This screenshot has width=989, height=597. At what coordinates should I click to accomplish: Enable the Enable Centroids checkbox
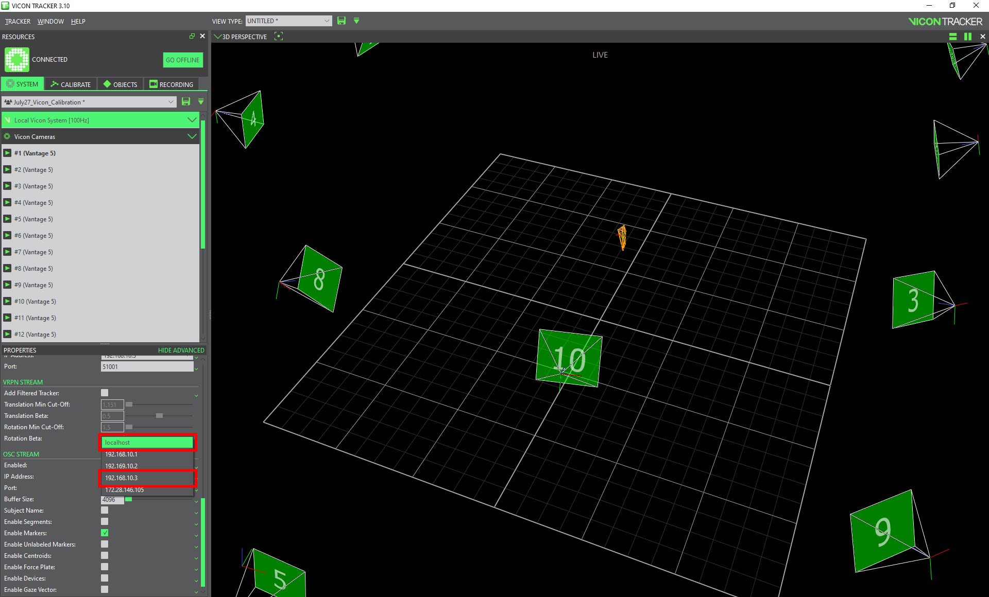pos(105,556)
